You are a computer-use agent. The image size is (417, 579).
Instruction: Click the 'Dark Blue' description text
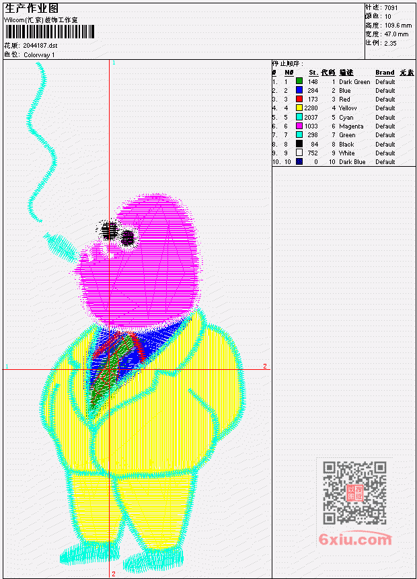tap(352, 162)
